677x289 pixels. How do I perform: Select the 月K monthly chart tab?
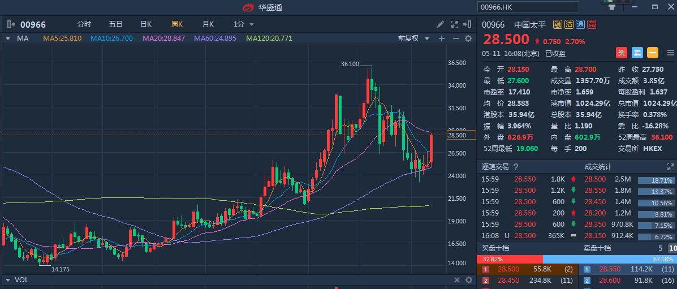coord(208,24)
